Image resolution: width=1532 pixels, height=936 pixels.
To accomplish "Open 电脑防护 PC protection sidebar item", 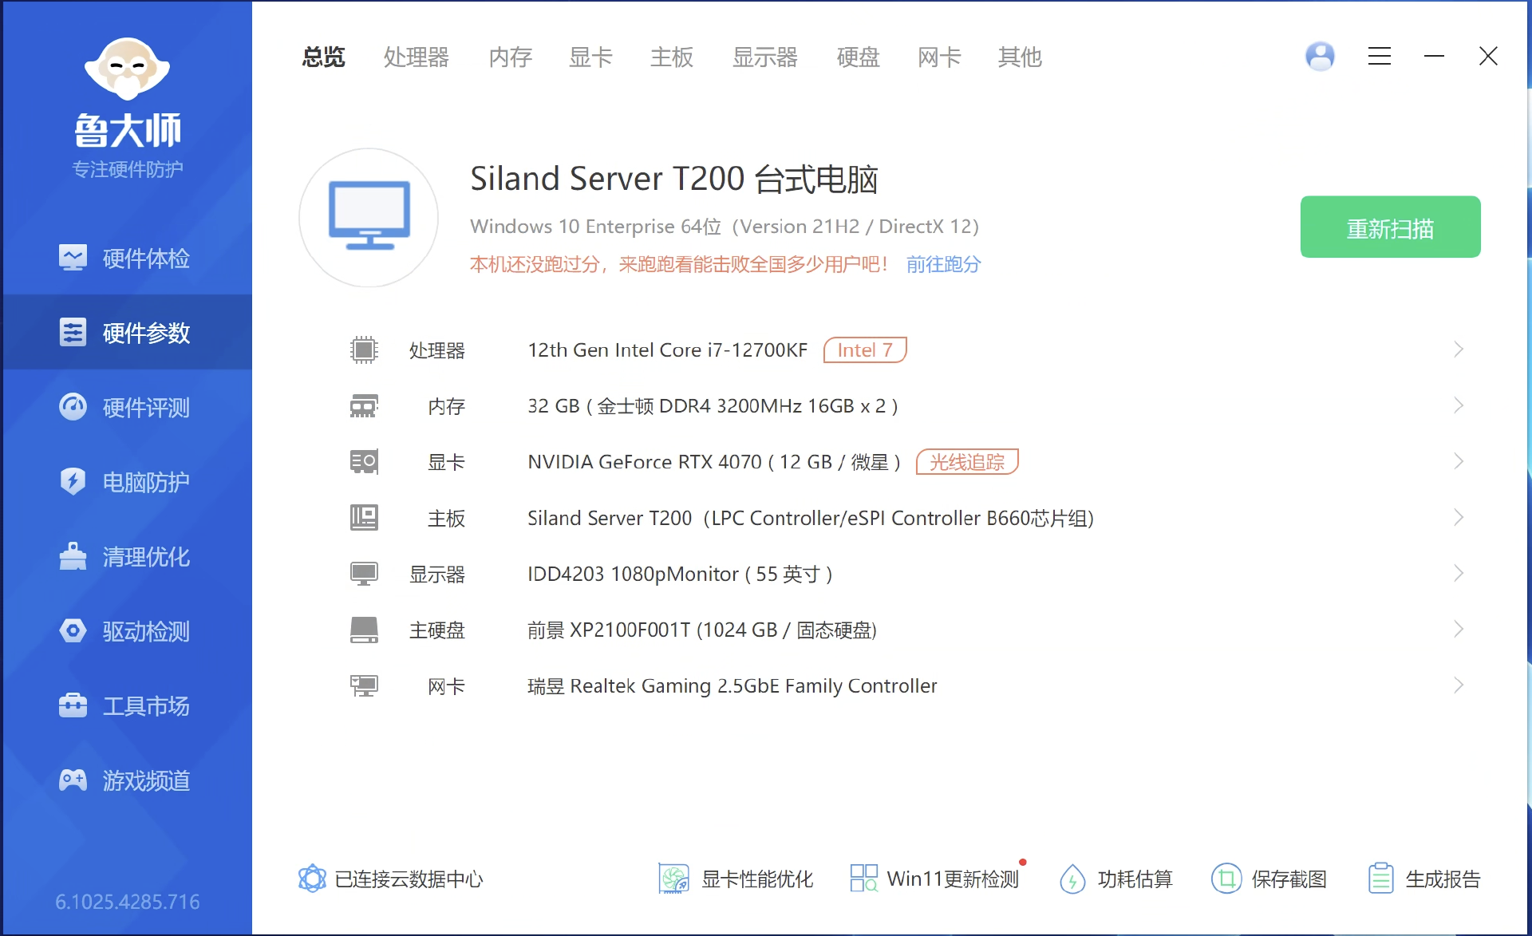I will 128,481.
